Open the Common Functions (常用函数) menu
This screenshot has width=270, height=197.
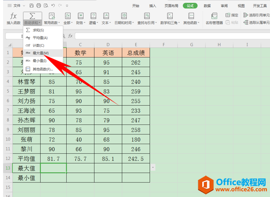[x=52, y=19]
